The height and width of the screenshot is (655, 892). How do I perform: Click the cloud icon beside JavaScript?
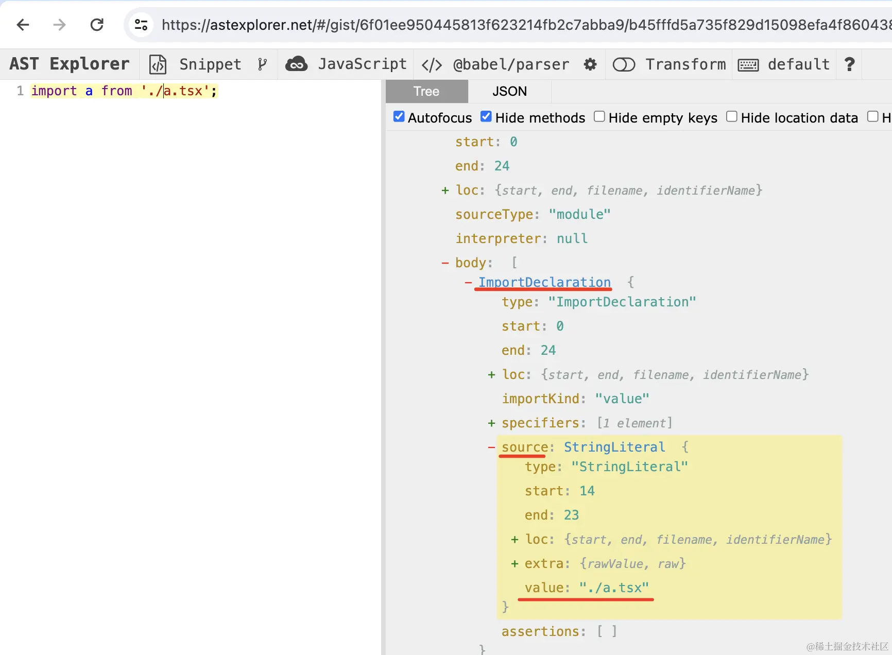click(x=296, y=64)
